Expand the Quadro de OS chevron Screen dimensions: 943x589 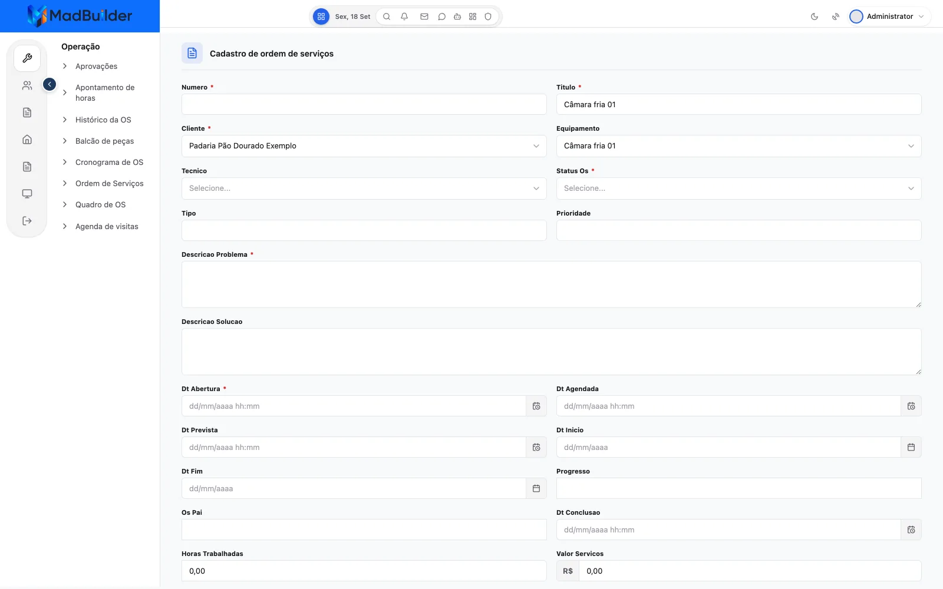(65, 204)
